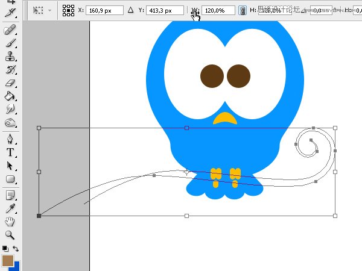
Task: Click the bottom-center transform handle
Action: 187,216
